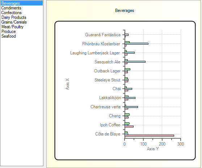Click the long pink Côte de Blaye bar
Viewport: 202px width, 168px height.
(x=149, y=135)
